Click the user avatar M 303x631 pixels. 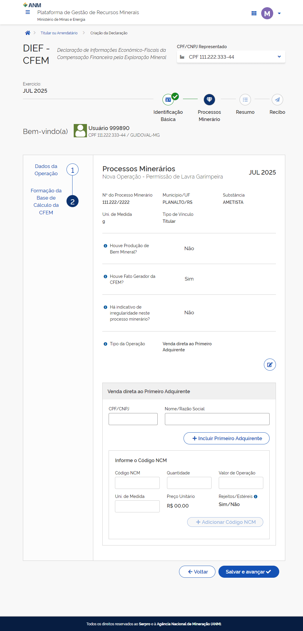coord(267,13)
